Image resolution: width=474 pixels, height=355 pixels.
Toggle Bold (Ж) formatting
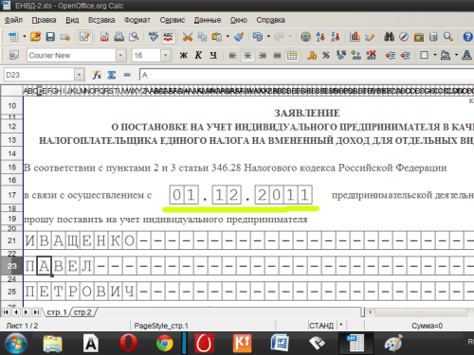click(184, 56)
